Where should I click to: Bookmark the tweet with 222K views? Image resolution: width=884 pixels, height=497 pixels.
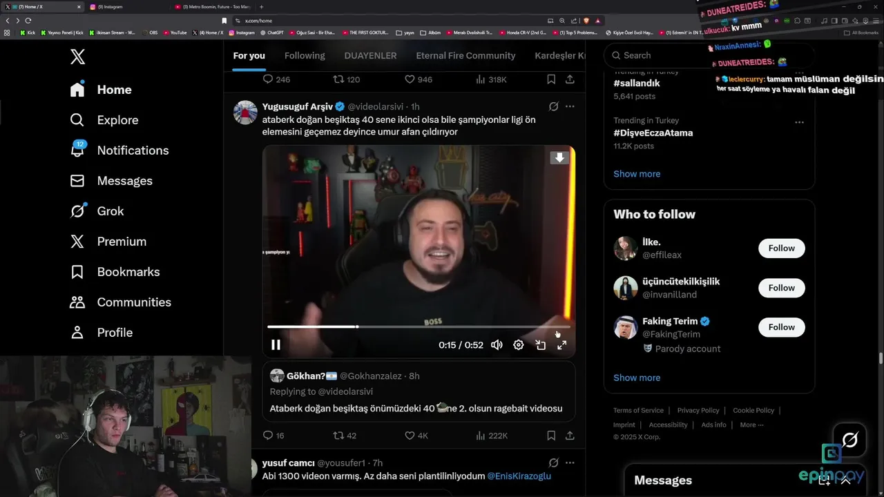point(551,436)
